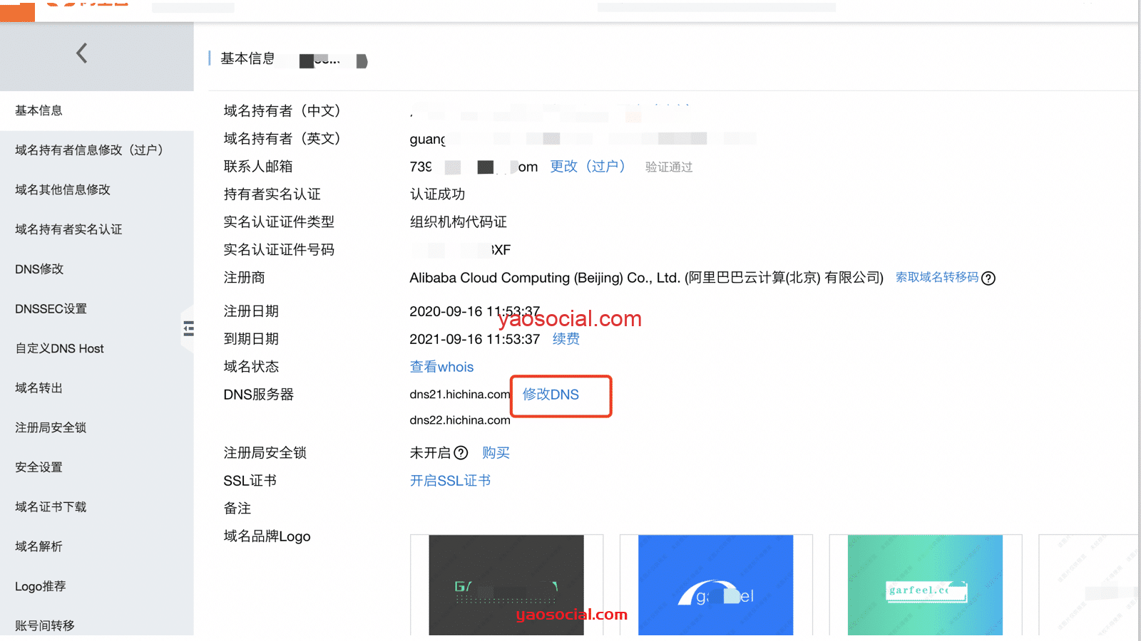1141x641 pixels.
Task: Select the dark gray logo thumbnail
Action: (506, 585)
